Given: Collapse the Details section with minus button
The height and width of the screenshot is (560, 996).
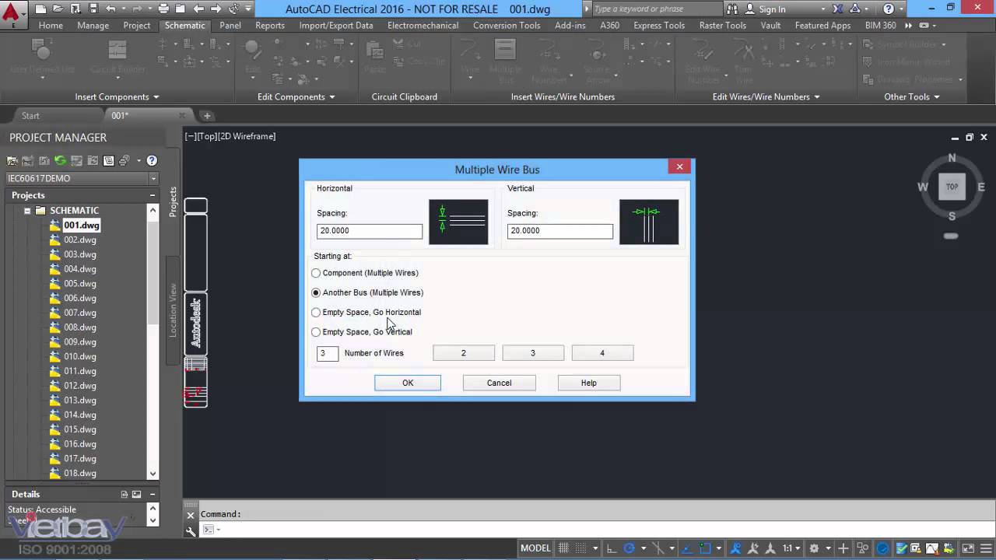Looking at the screenshot, I should [153, 494].
